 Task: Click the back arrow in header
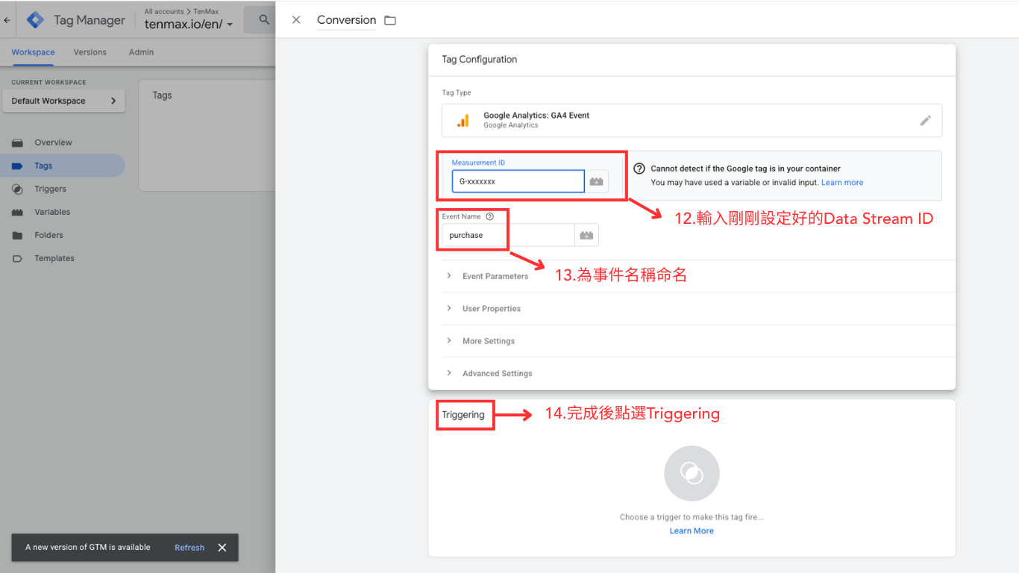[7, 20]
